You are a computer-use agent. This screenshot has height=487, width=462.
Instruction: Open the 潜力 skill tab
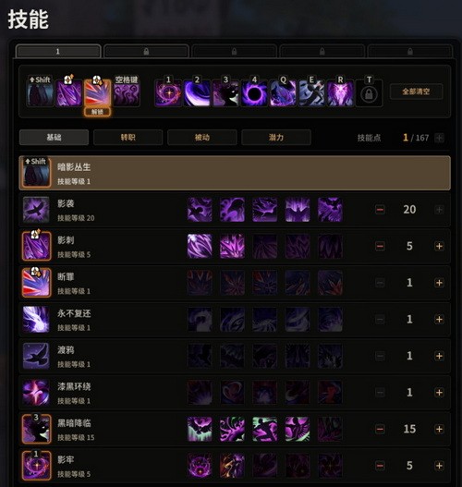click(276, 138)
